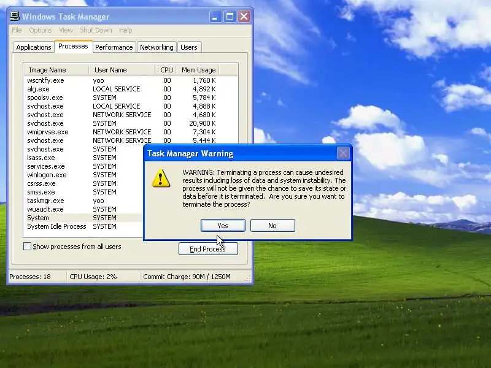Close the Task Manager Warning dialog

click(x=343, y=153)
